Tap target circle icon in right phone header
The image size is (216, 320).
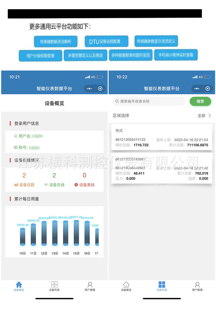[x=208, y=89]
